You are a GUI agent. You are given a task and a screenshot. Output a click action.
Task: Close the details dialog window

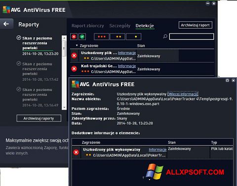coord(233,81)
